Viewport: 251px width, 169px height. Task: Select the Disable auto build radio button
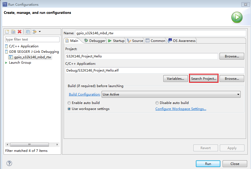click(x=157, y=103)
